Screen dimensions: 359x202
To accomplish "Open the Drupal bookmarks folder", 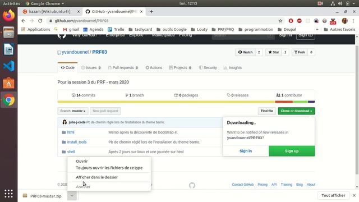I will tap(287, 29).
